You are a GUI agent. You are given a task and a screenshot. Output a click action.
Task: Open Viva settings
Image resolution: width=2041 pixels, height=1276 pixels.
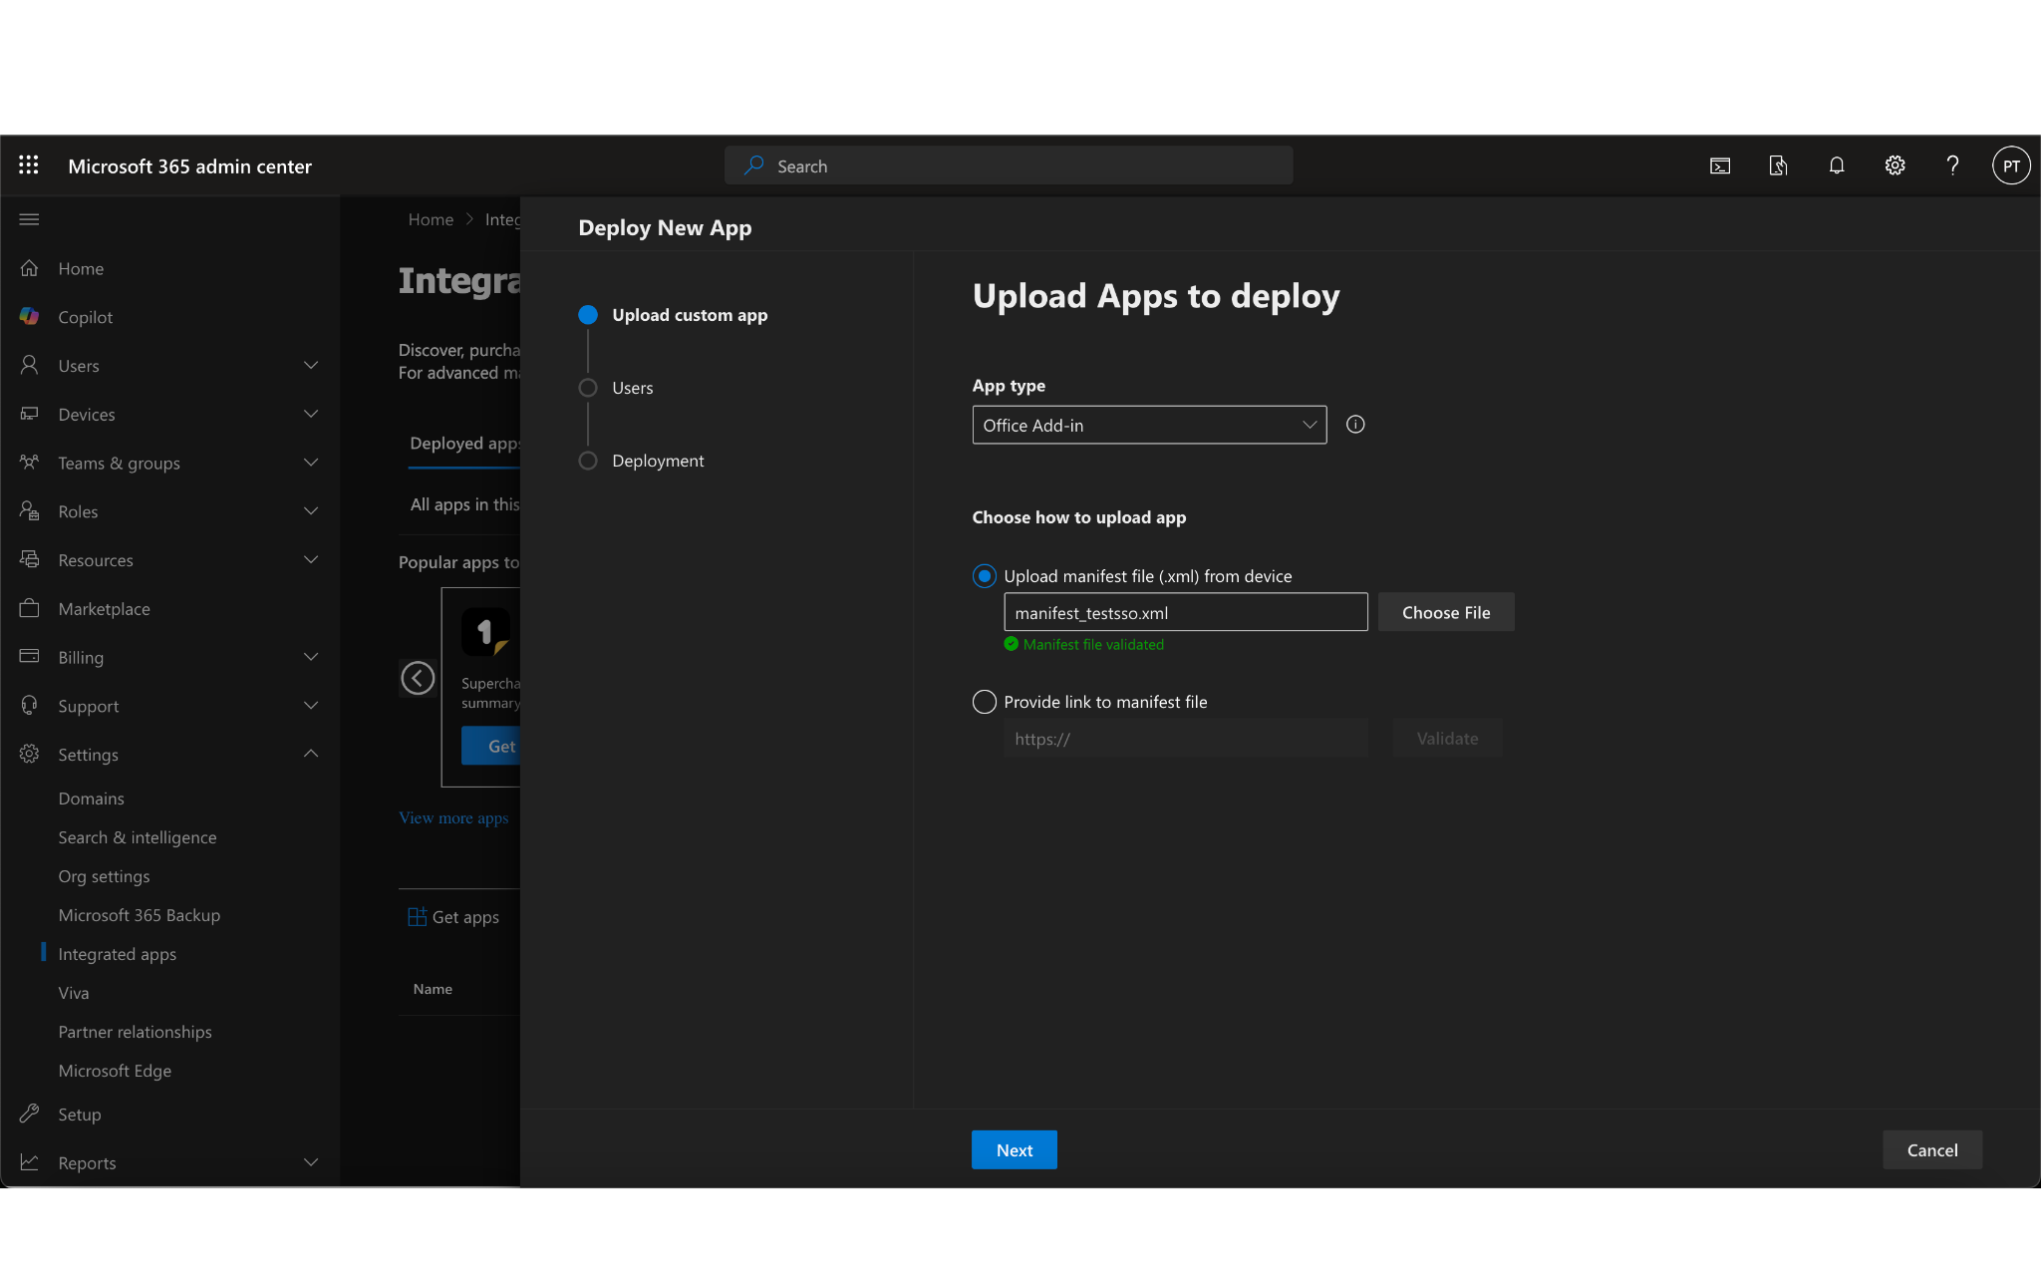(x=74, y=993)
